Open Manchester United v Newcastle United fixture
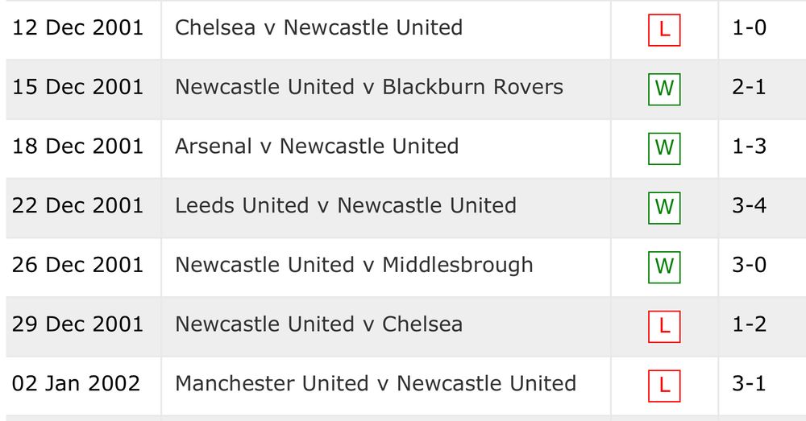Screen dimensions: 806x421 375,383
